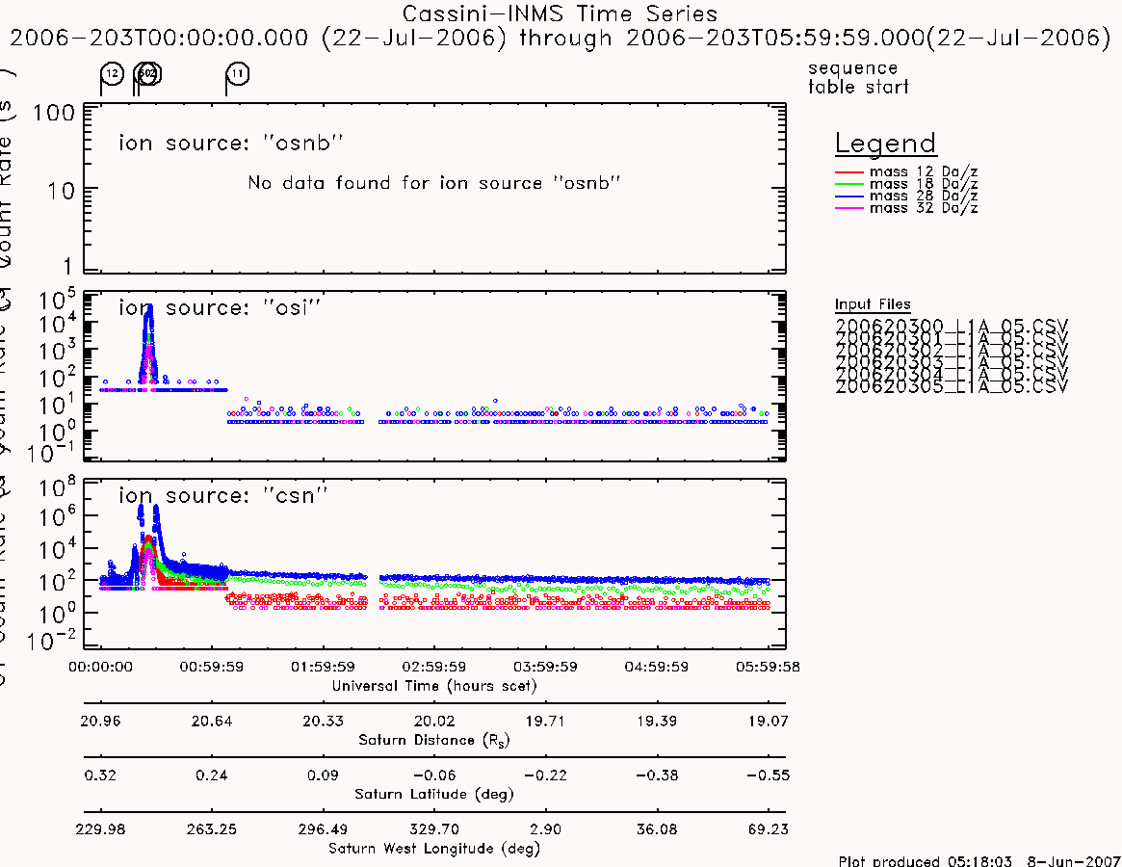Select the blue mass 28 Da/z legend line
This screenshot has width=1122, height=867.
pos(849,197)
